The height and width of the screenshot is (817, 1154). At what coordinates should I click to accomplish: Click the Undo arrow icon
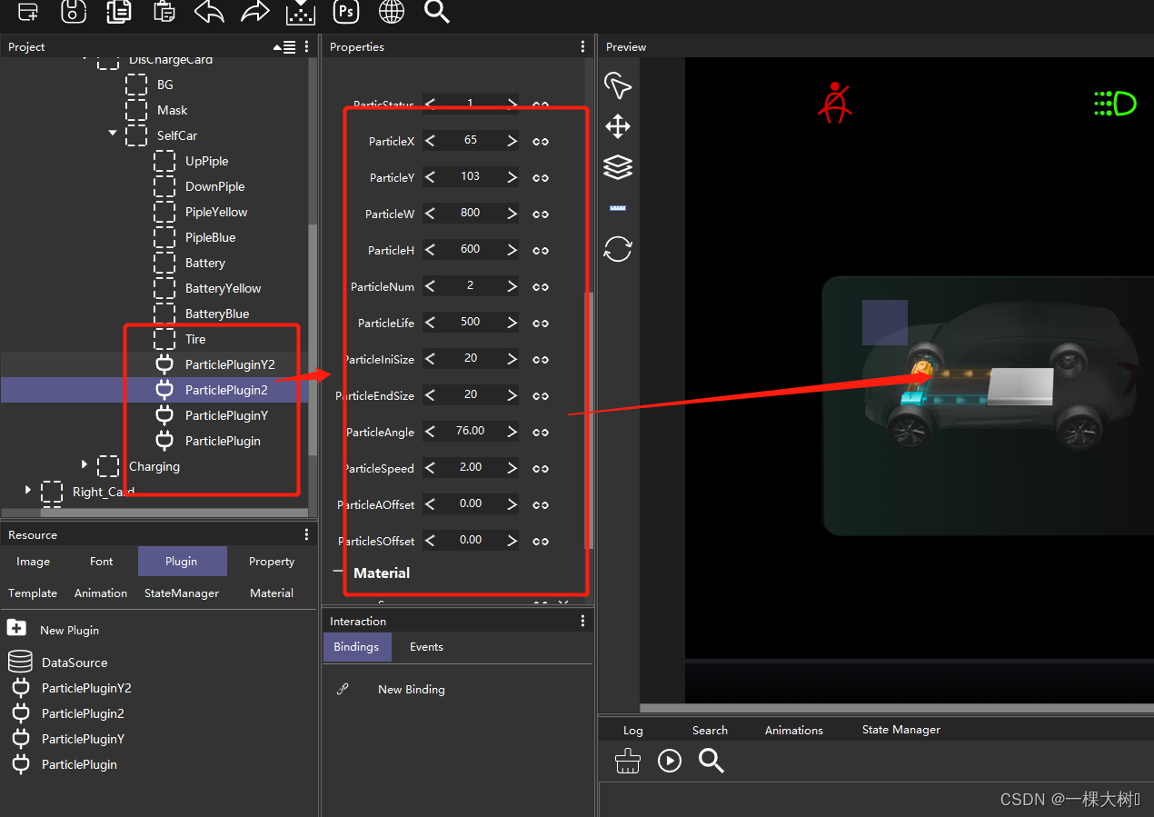click(209, 13)
